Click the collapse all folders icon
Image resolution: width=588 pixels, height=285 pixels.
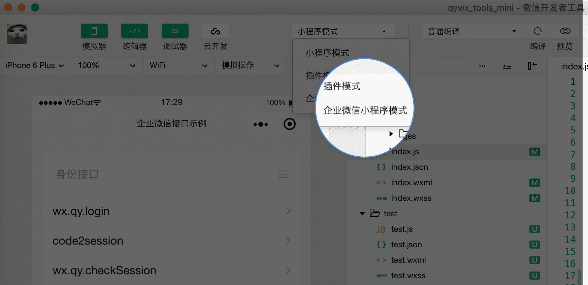507,66
